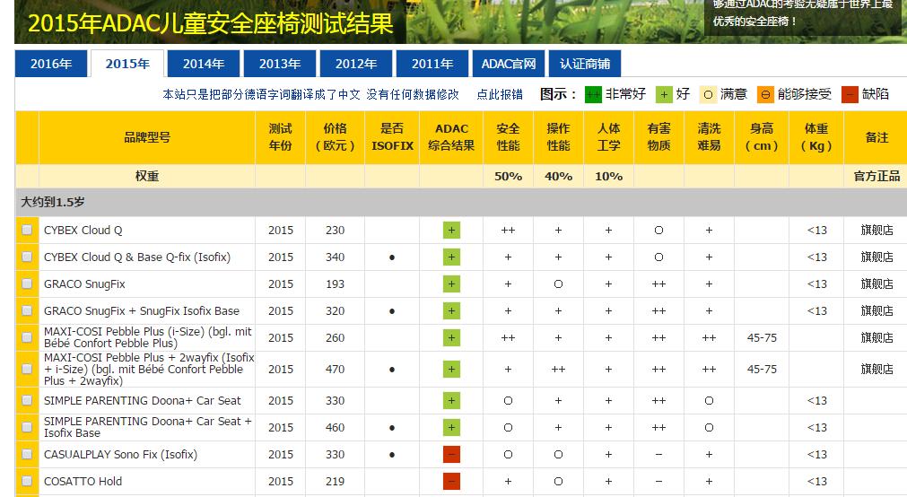The height and width of the screenshot is (497, 907).
Task: Click the 点此报错 report error link
Action: pos(500,94)
